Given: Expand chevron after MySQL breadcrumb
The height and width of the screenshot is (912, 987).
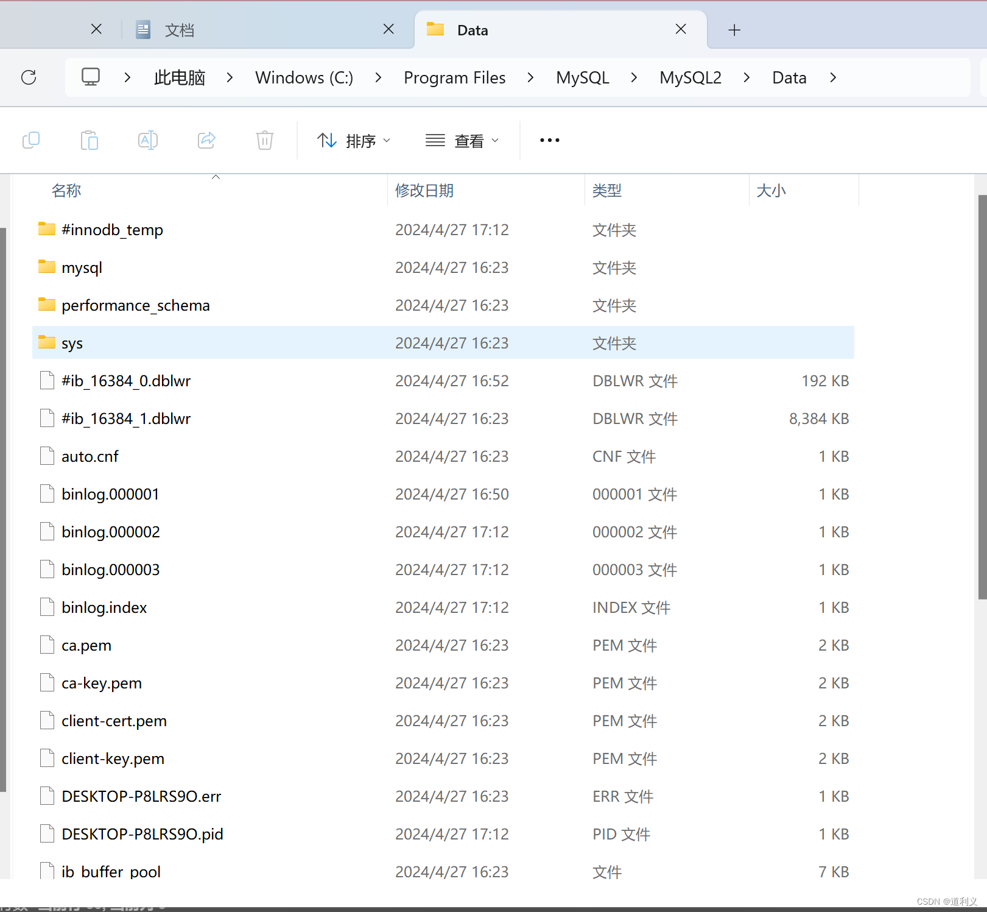Looking at the screenshot, I should 634,77.
